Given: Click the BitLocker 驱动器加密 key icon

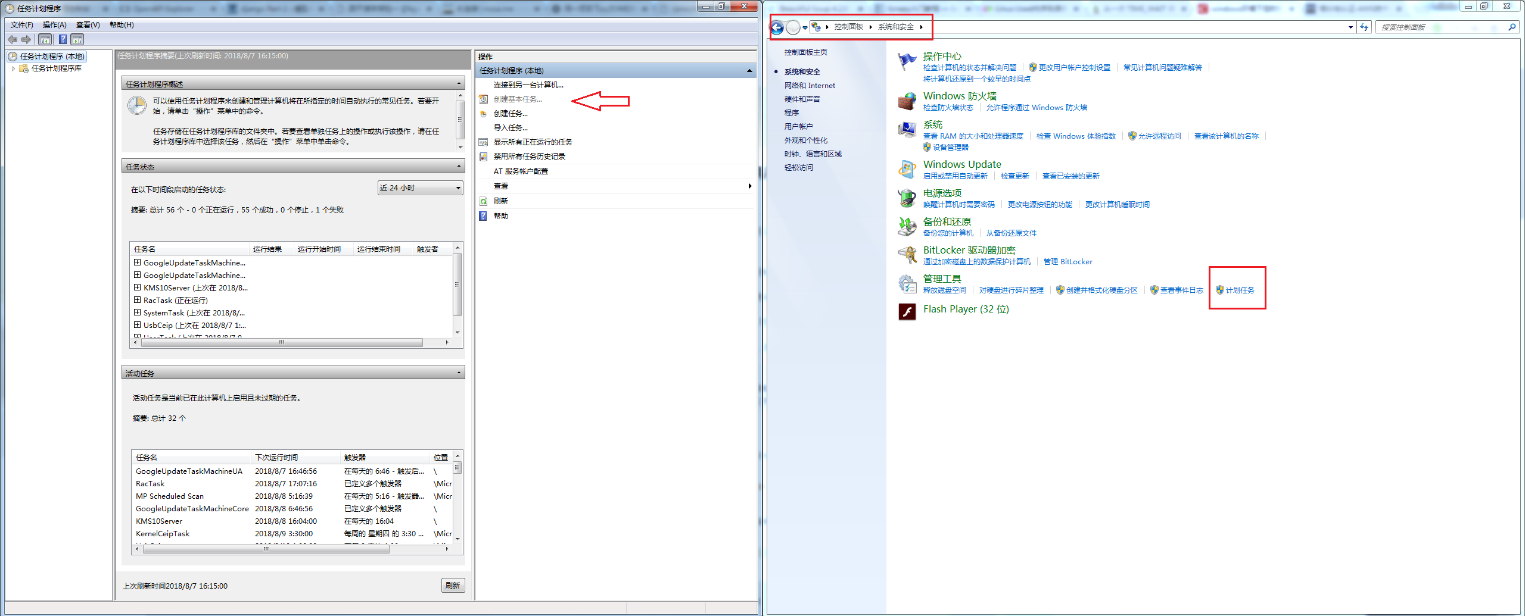Looking at the screenshot, I should click(x=907, y=255).
